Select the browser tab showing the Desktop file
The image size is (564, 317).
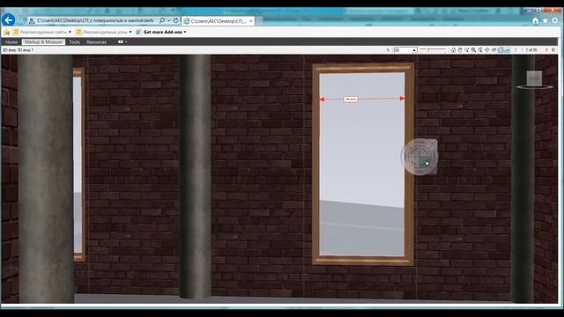(x=219, y=21)
